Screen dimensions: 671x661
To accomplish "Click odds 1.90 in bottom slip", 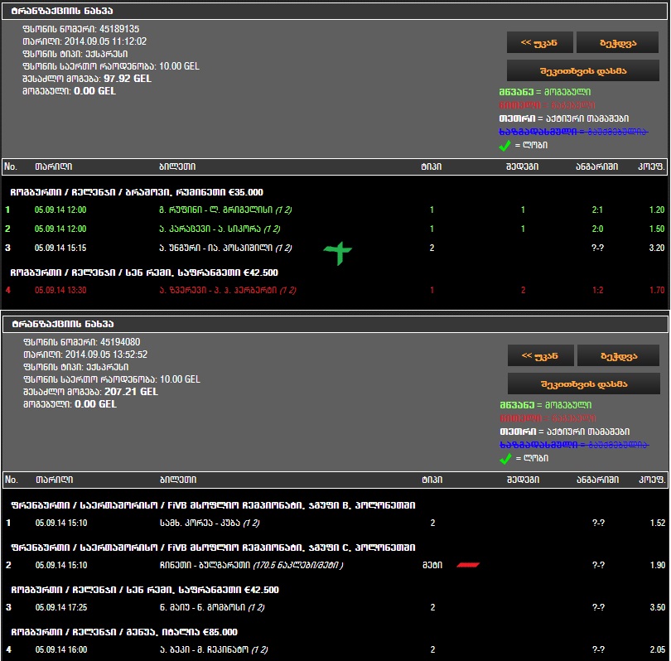I will [x=657, y=565].
